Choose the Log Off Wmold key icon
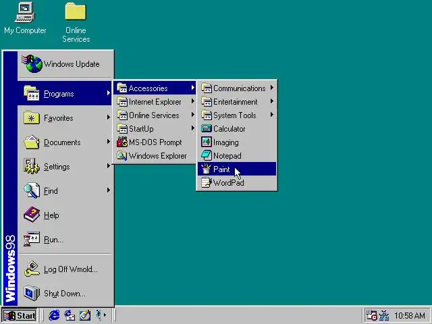This screenshot has width=432, height=324. click(32, 269)
